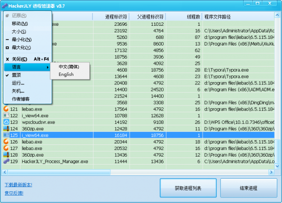The width and height of the screenshot is (282, 203).
Task: Select the highlighted i_view64.exe row 125
Action: point(139,135)
